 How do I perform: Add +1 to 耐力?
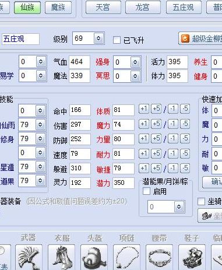(144, 153)
